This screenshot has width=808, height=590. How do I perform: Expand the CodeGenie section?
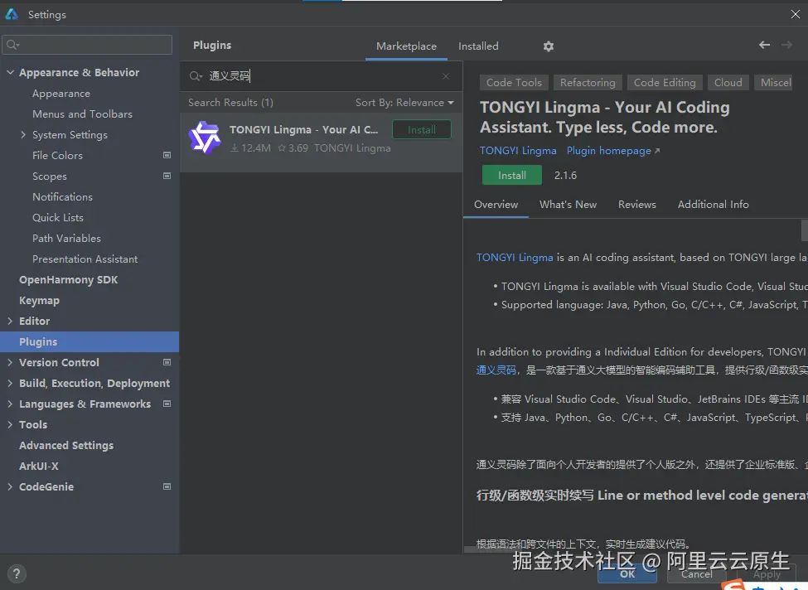10,486
